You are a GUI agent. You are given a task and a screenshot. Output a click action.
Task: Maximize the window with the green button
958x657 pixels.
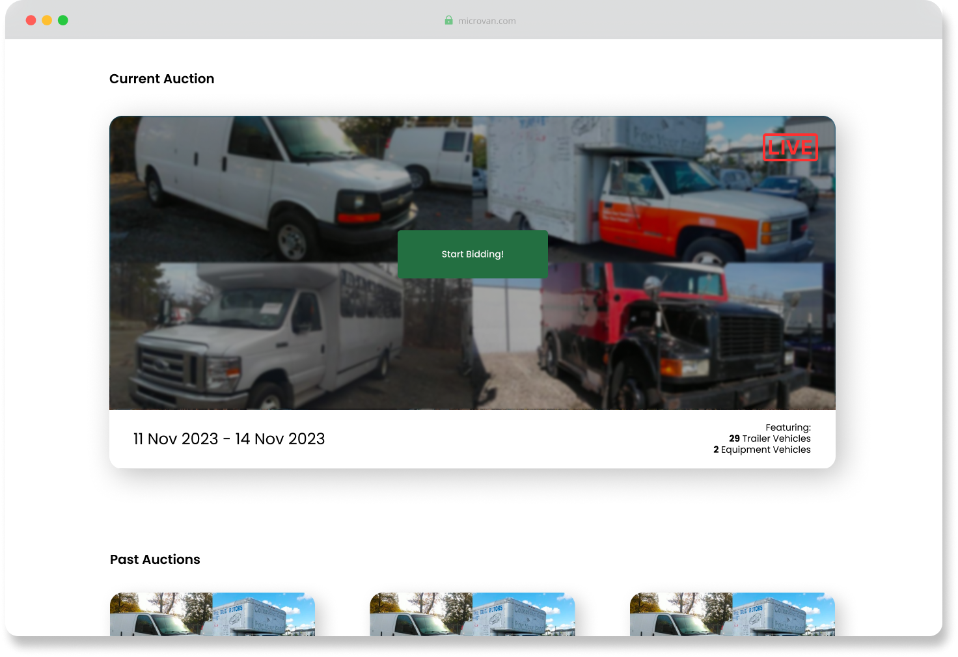63,20
